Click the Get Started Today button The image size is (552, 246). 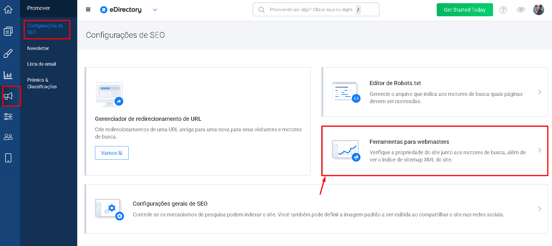[465, 10]
